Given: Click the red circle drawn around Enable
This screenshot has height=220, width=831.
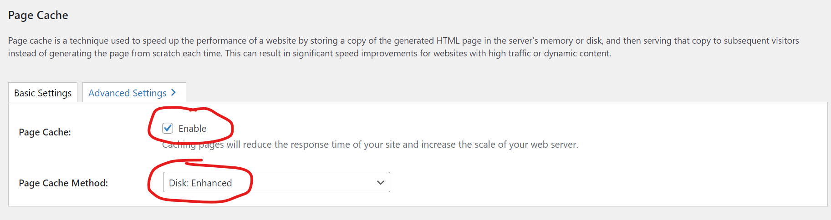Looking at the screenshot, I should point(231,124).
